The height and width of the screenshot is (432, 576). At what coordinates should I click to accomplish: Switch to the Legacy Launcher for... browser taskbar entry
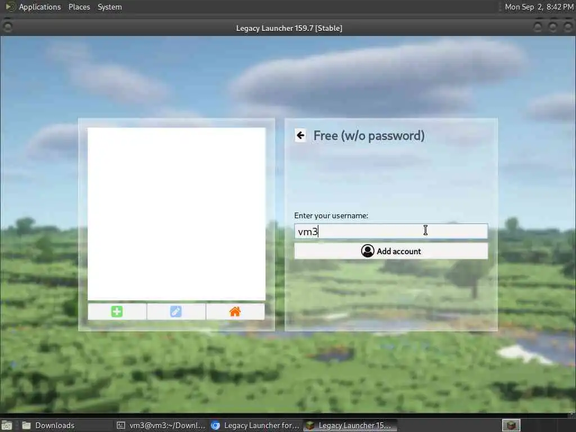[x=255, y=425]
